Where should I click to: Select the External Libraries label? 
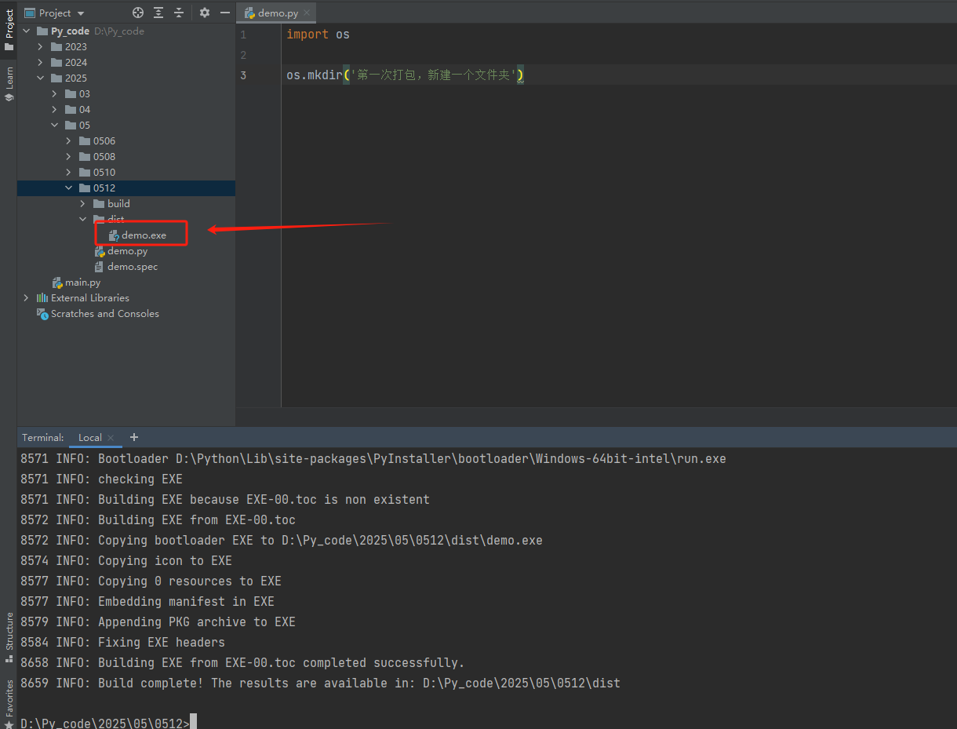coord(90,298)
